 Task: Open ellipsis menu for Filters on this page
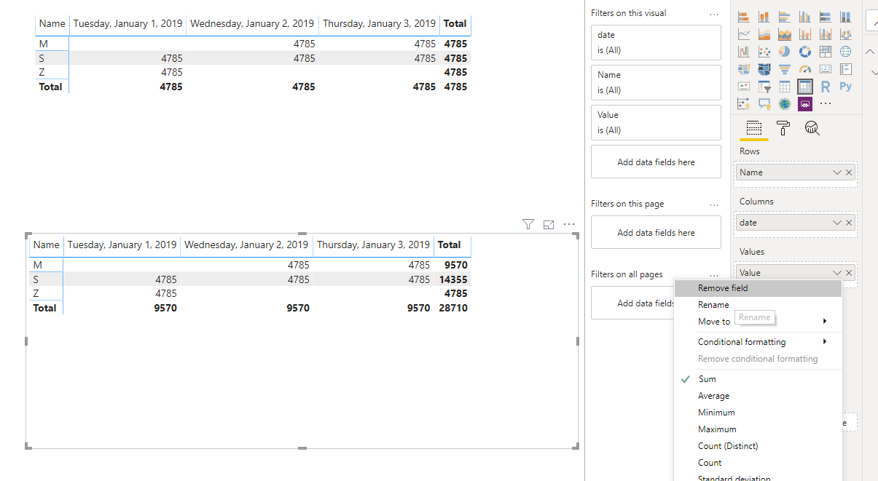click(714, 204)
